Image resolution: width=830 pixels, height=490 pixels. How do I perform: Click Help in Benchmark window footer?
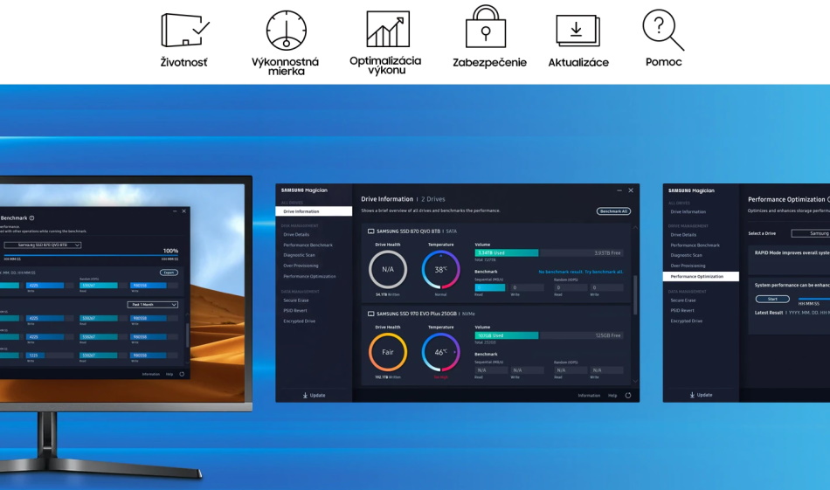169,374
